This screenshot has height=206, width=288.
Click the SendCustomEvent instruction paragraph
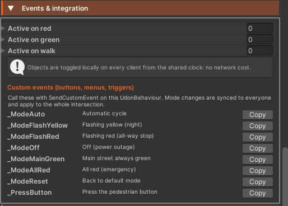(140, 101)
